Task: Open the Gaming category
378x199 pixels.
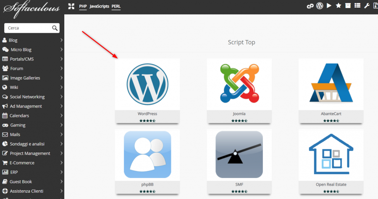Action: [18, 125]
